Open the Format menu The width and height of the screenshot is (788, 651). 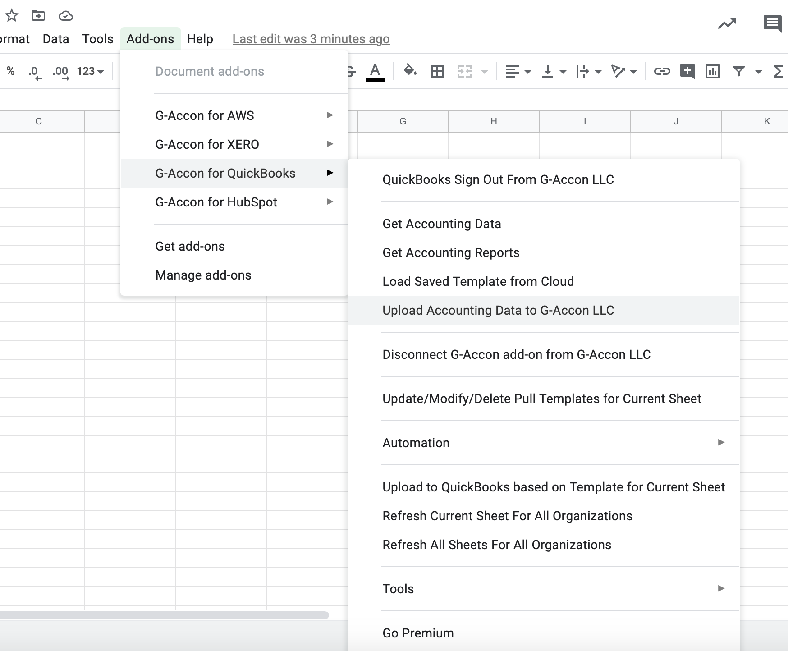14,39
